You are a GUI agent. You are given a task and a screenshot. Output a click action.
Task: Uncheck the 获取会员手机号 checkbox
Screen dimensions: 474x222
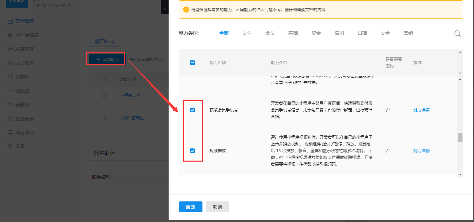(192, 110)
